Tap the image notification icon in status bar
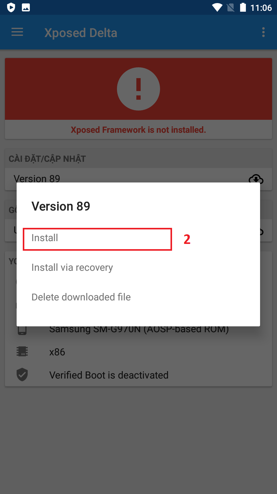 click(x=26, y=7)
